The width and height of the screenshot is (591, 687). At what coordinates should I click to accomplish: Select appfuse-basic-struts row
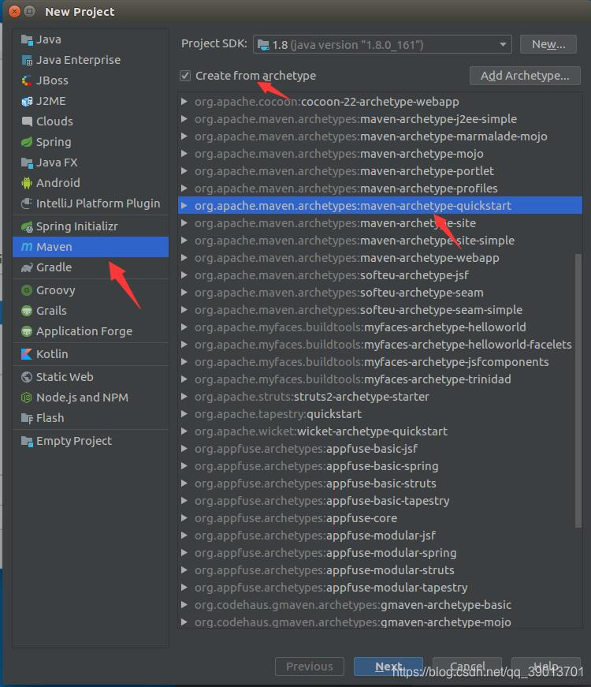click(380, 484)
